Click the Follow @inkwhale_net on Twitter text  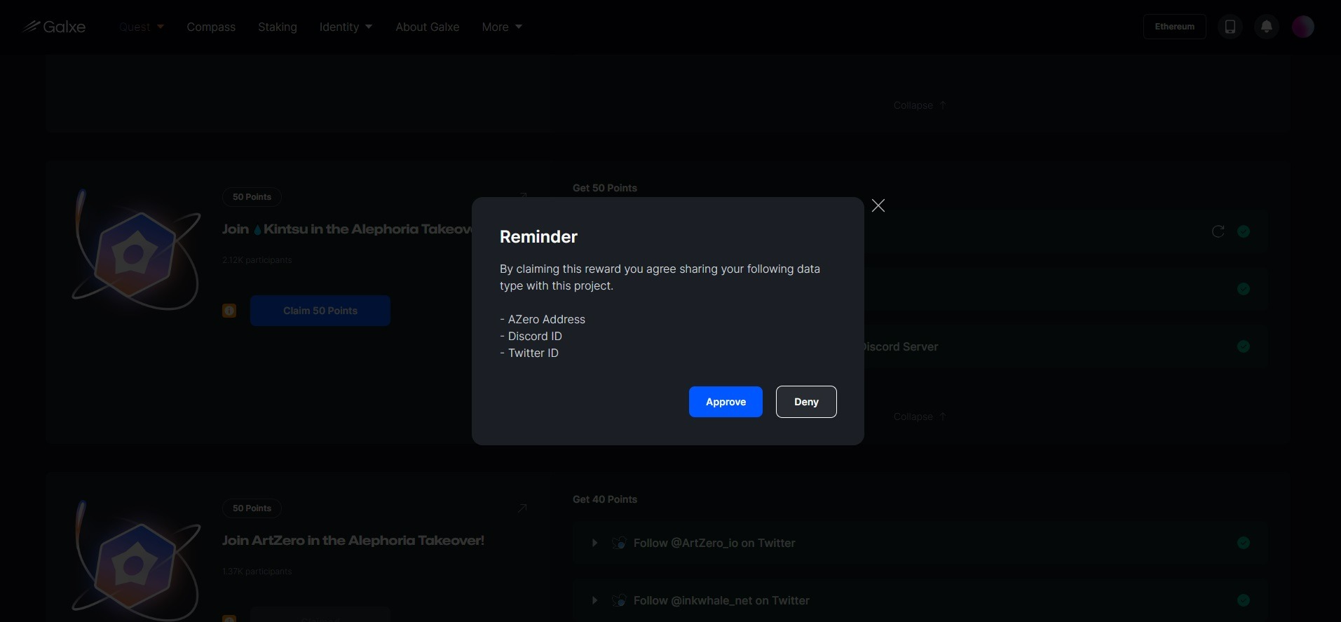click(721, 600)
